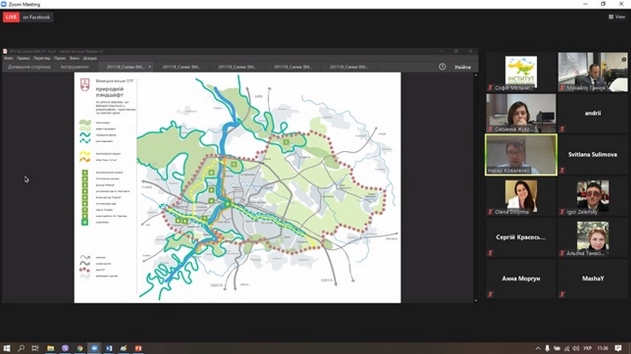
Task: Open Windows Start menu
Action: pyautogui.click(x=7, y=348)
